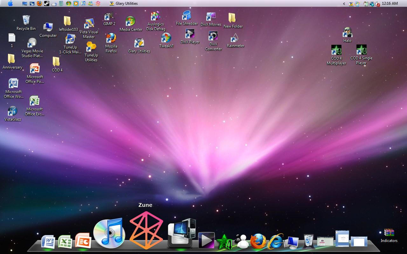
Task: Select the COD 4 folder
Action: [57, 64]
